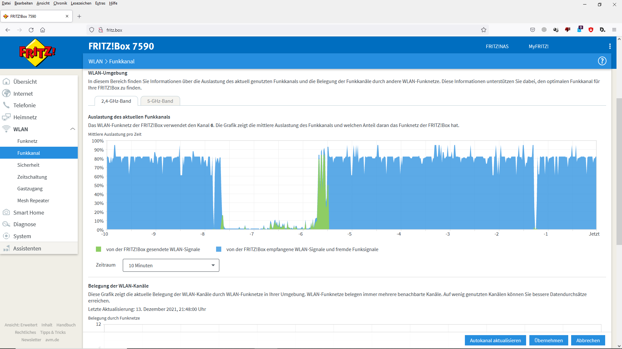Select Mesh Repeater in sidebar
Viewport: 622px width, 349px height.
click(39, 200)
